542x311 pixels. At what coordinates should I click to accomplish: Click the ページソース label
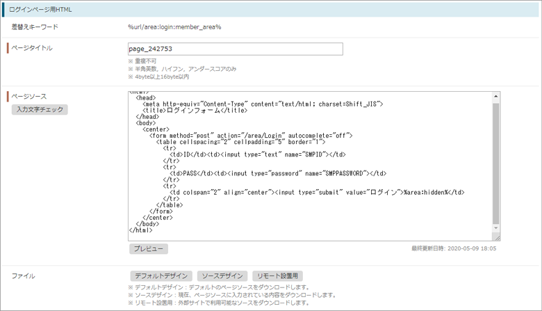29,96
